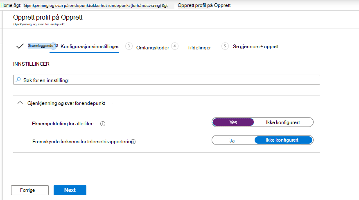Image resolution: width=359 pixels, height=200 pixels.
Task: Click Fremskynde frekvens for telemetrirapportering label
Action: coord(83,142)
